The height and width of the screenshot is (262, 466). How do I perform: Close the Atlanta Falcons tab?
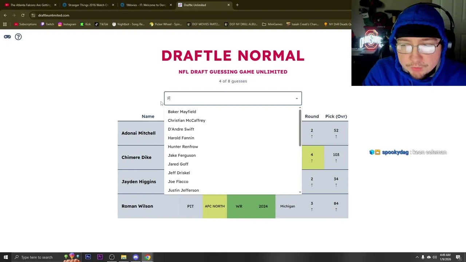coord(55,5)
